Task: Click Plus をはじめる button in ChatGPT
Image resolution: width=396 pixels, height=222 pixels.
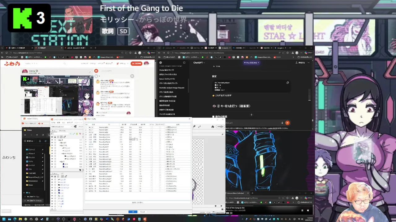Action: [x=252, y=63]
